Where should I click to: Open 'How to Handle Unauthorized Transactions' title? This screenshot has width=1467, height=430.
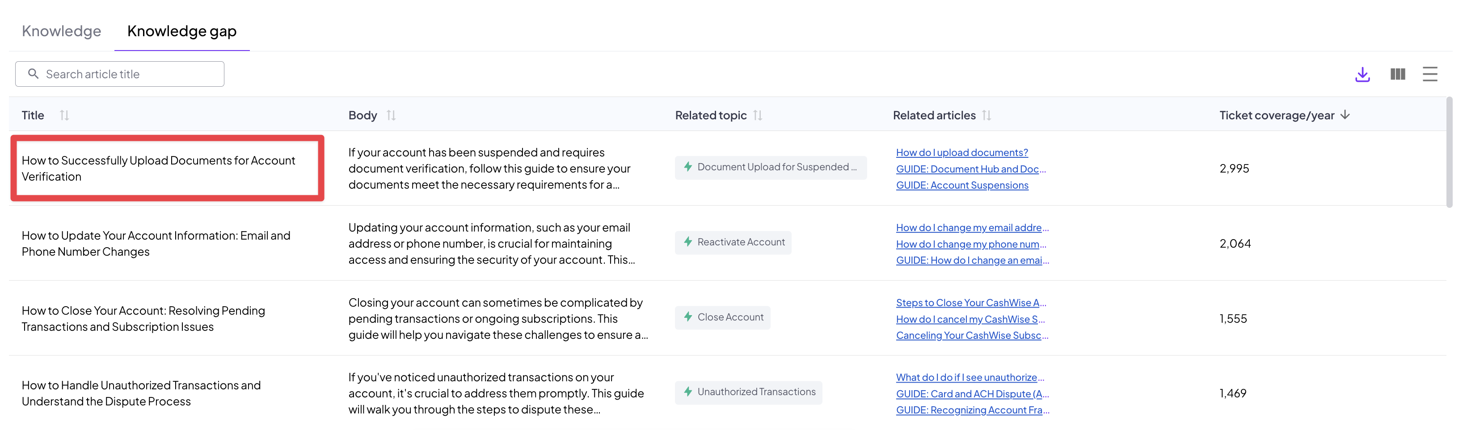click(x=141, y=393)
